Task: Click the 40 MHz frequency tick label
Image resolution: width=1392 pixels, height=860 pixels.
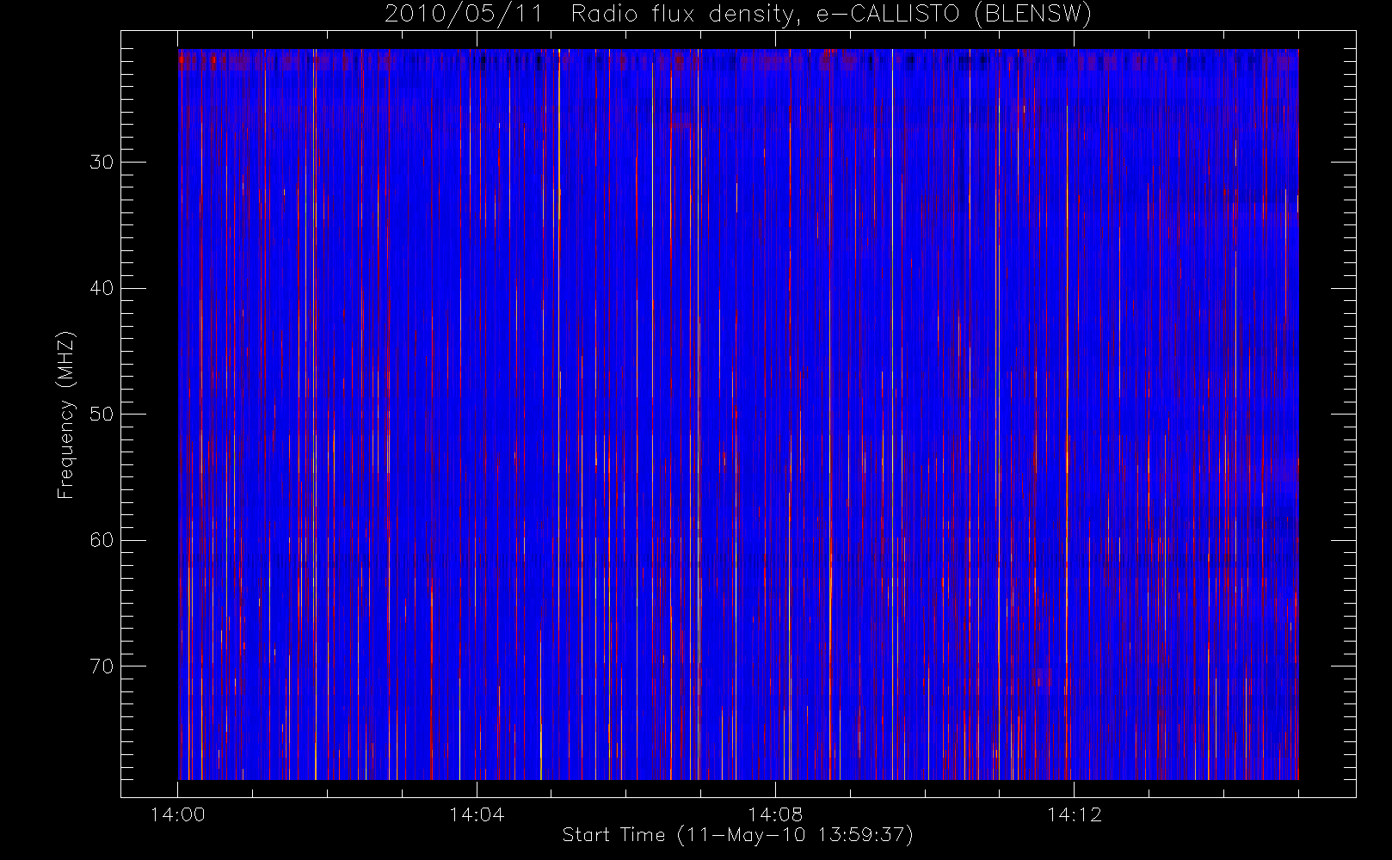Action: (102, 288)
